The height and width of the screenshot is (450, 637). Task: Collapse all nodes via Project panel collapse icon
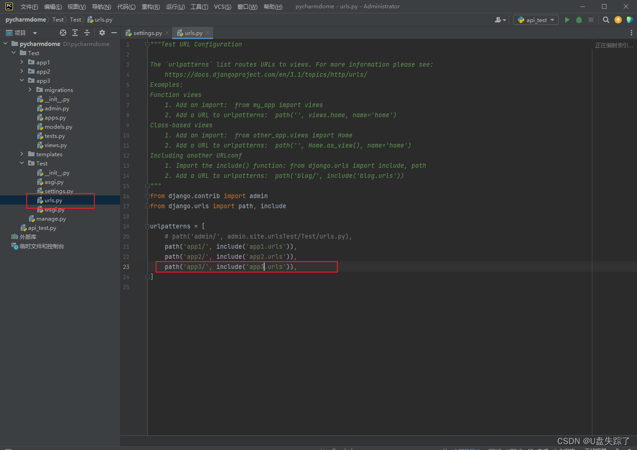click(87, 33)
